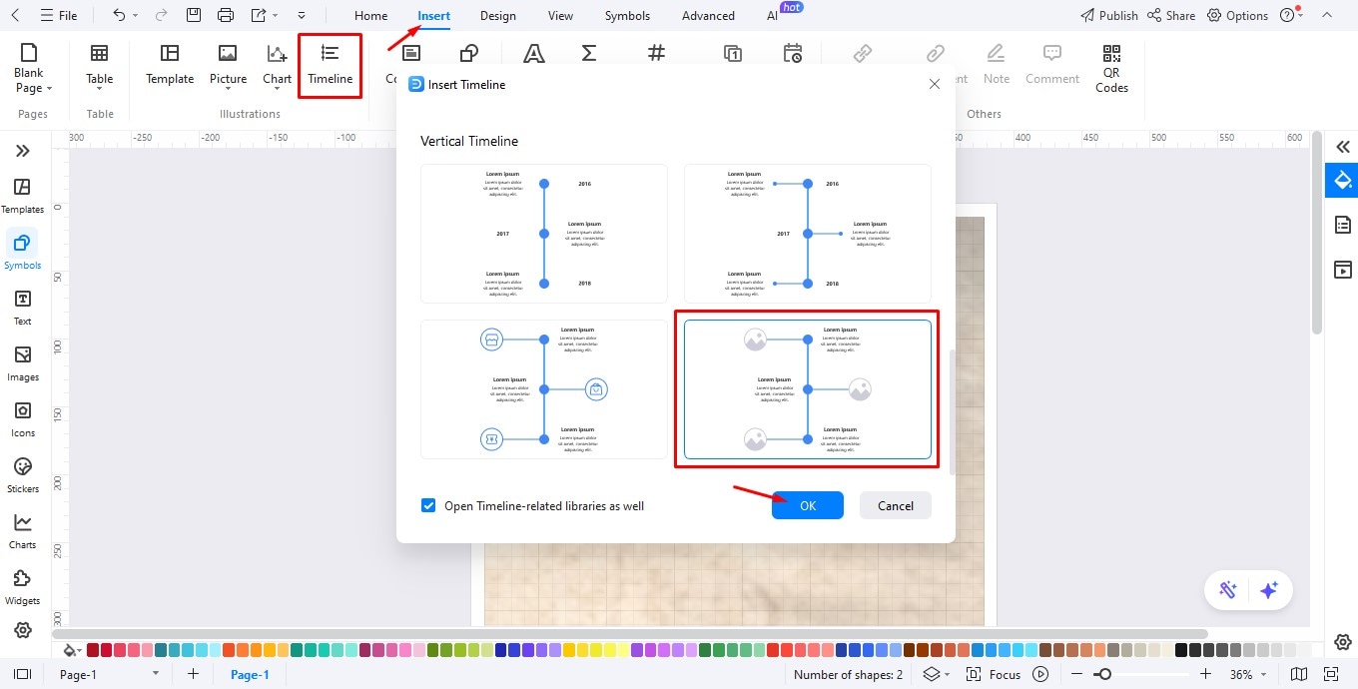Open the export dropdown arrow
The height and width of the screenshot is (689, 1358).
point(275,16)
